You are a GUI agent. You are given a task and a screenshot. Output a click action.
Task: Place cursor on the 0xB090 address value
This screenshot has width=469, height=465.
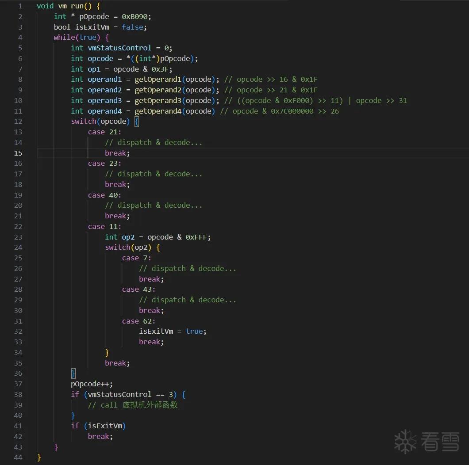click(135, 17)
